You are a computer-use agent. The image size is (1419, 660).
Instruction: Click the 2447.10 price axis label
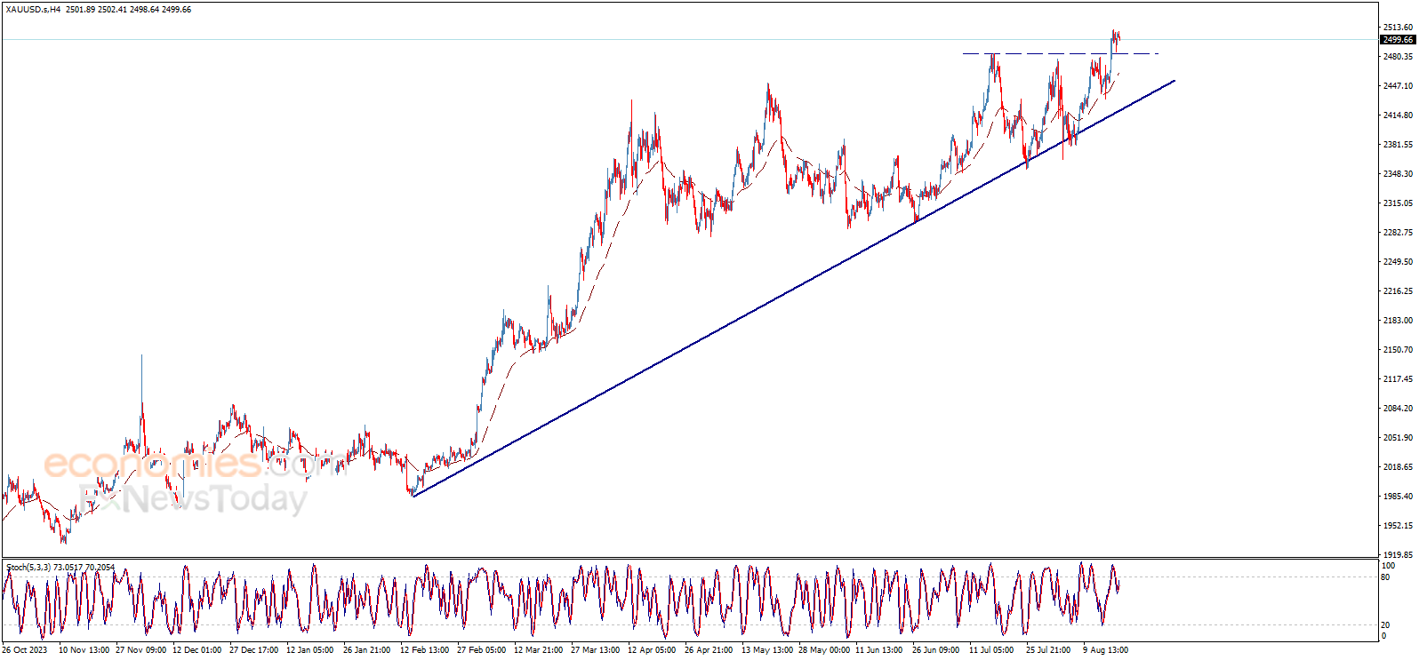pyautogui.click(x=1398, y=86)
